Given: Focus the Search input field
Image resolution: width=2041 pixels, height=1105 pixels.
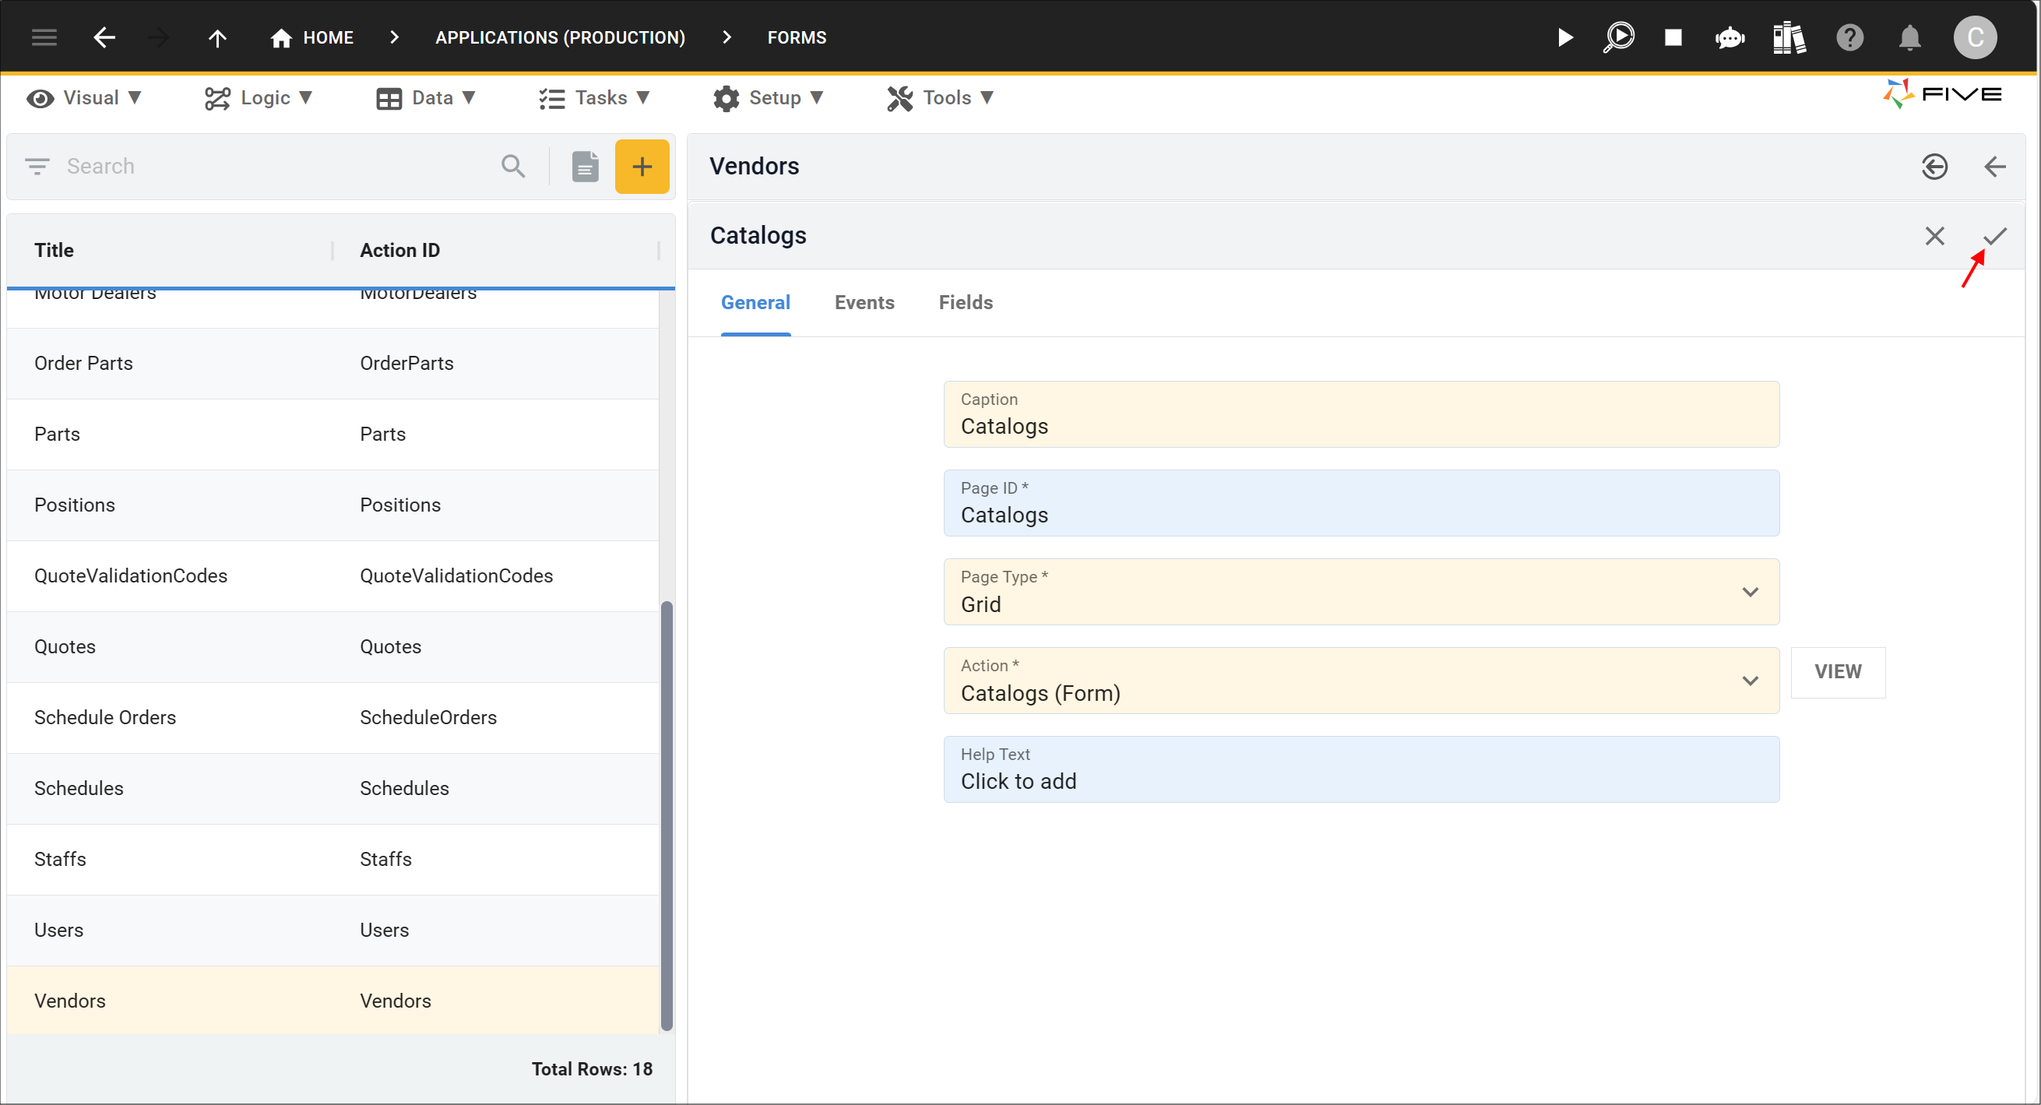Looking at the screenshot, I should coord(277,167).
